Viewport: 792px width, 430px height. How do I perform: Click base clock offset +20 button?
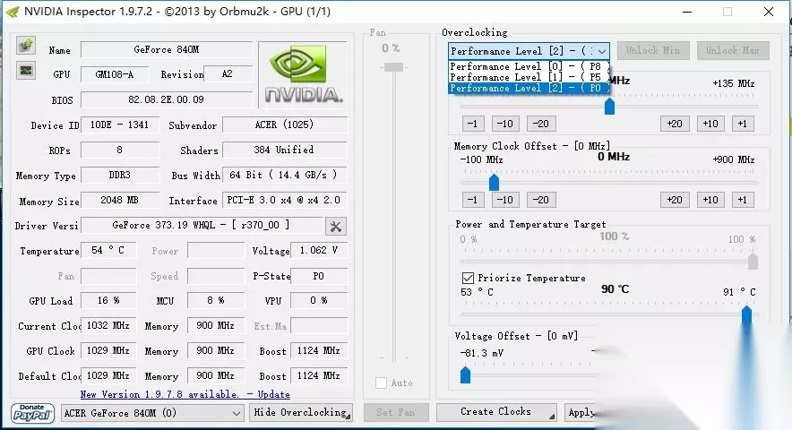pyautogui.click(x=675, y=124)
